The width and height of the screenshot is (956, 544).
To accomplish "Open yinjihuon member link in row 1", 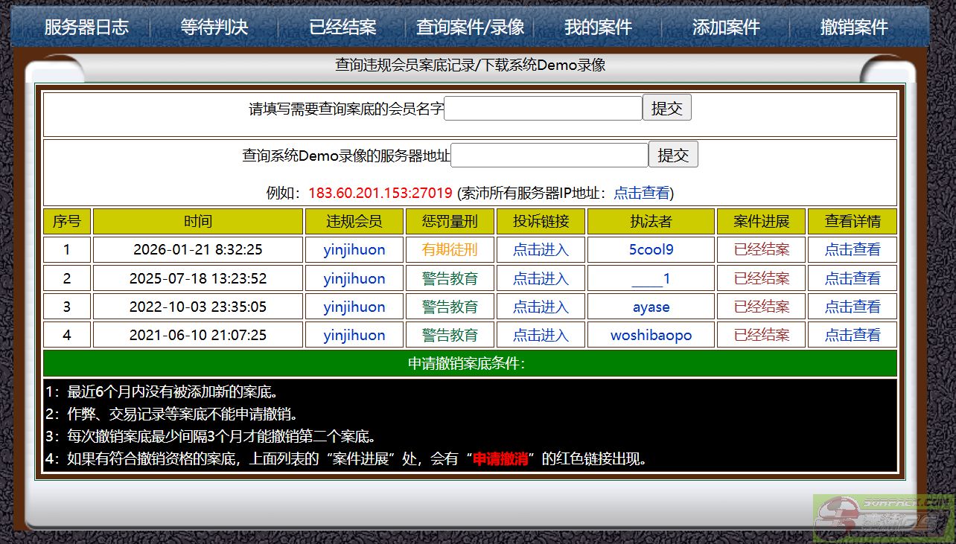I will pos(354,250).
